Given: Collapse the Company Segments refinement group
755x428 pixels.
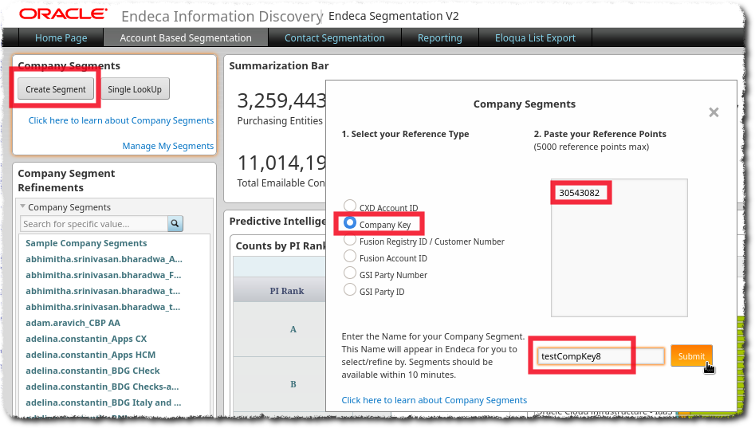Looking at the screenshot, I should click(x=22, y=206).
